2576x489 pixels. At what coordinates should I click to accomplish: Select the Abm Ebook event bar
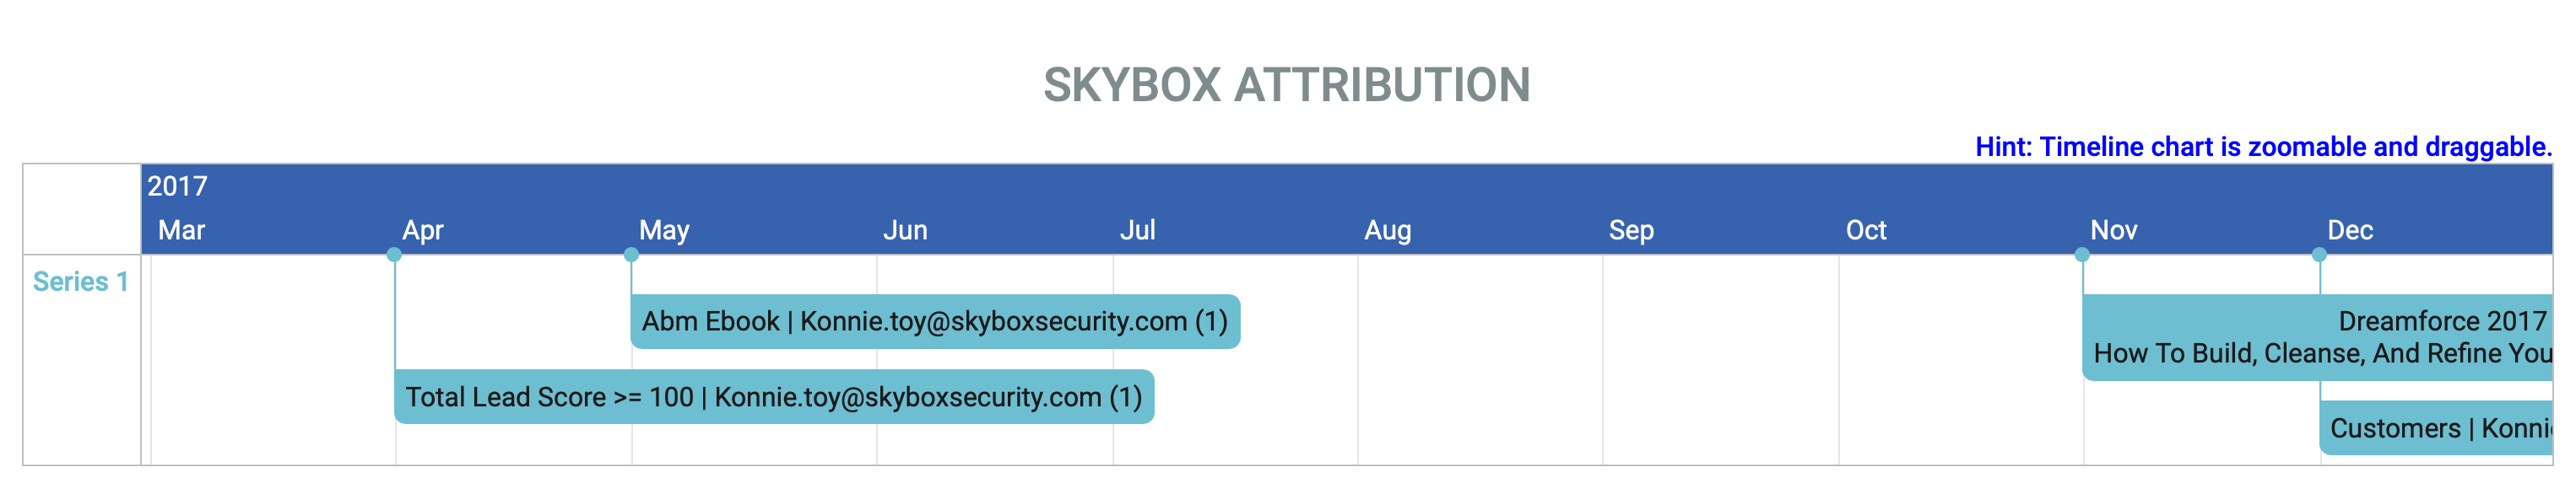935,321
